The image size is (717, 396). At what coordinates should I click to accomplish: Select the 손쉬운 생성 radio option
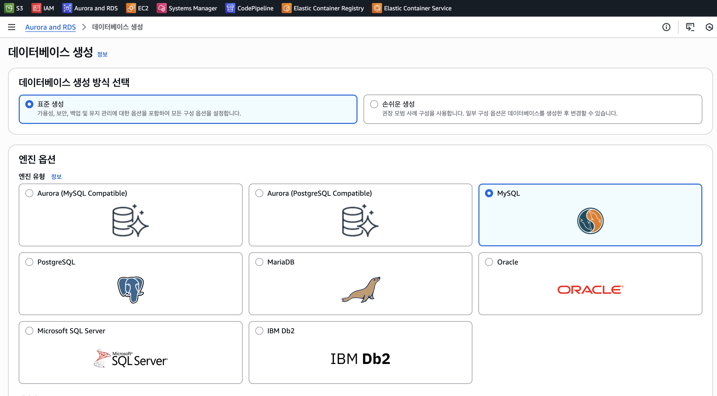tap(374, 104)
